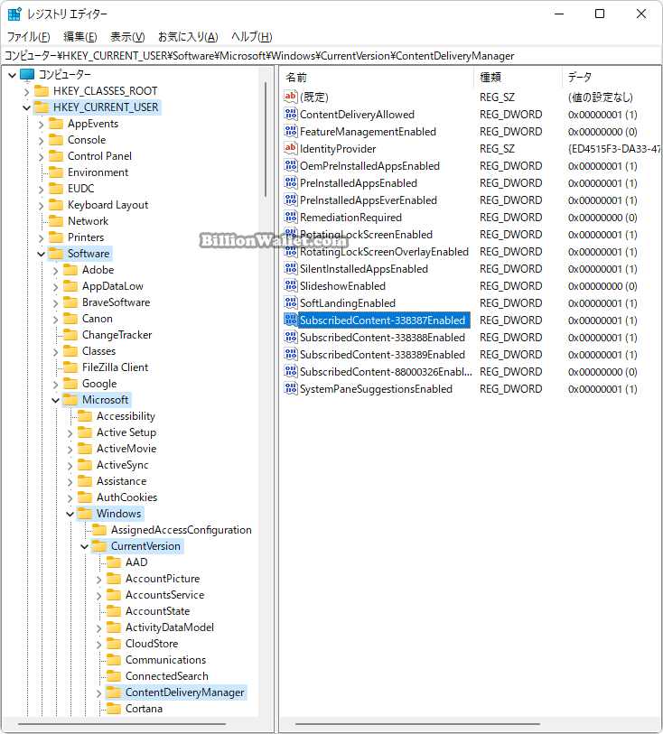Select the Network key in the tree
The image size is (663, 734).
[x=88, y=221]
